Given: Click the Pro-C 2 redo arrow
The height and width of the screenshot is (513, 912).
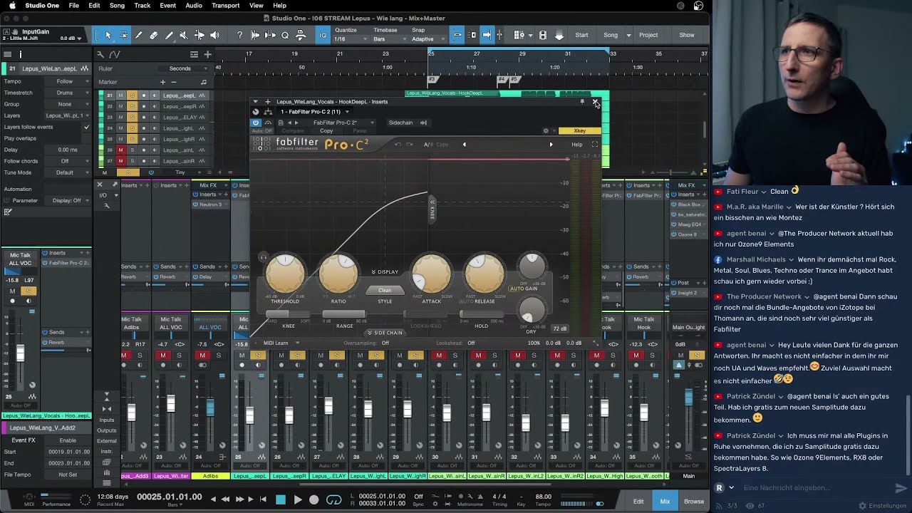Looking at the screenshot, I should click(409, 145).
